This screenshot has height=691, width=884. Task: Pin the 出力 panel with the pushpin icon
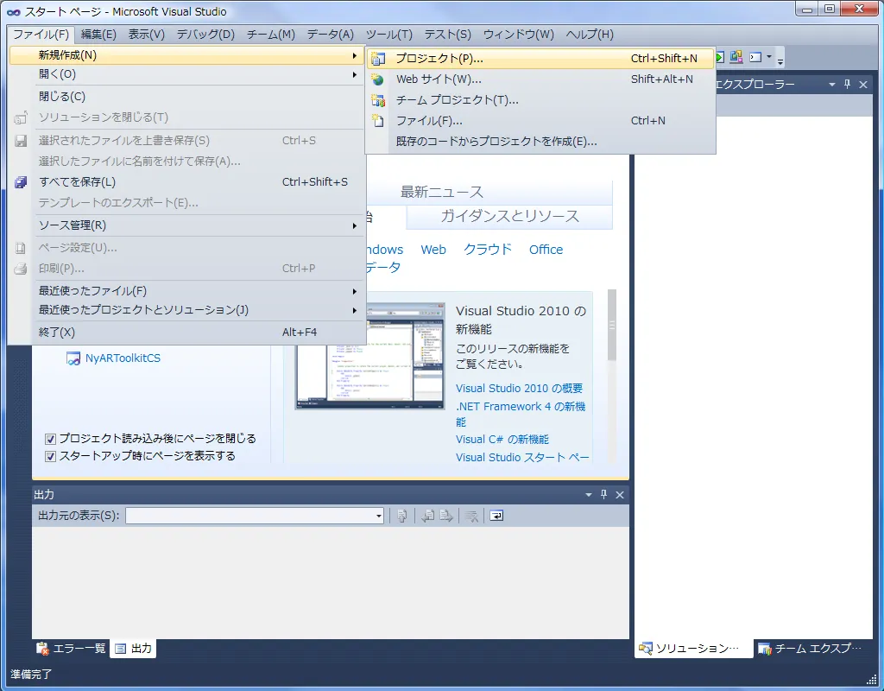click(603, 495)
